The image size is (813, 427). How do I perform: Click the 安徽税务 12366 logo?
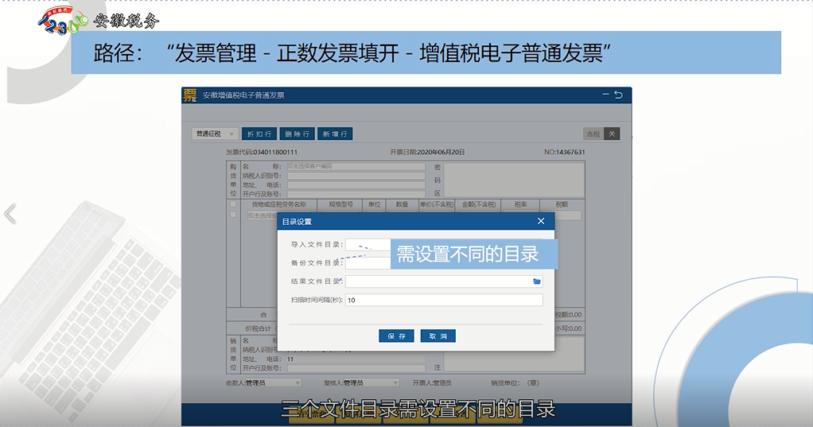(99, 20)
